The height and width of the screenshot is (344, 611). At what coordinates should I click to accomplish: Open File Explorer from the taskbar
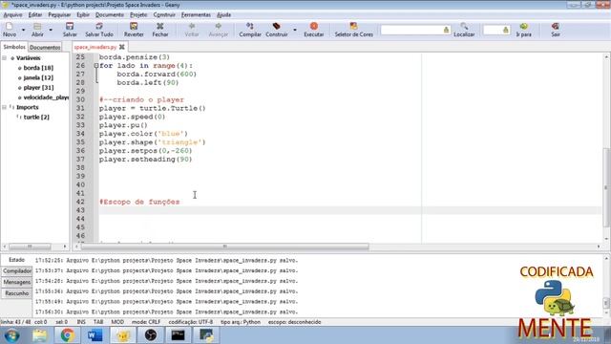coord(39,335)
